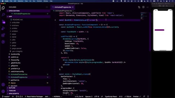Click the errors and warnings status counter
175x98 pixels.
tap(19, 97)
